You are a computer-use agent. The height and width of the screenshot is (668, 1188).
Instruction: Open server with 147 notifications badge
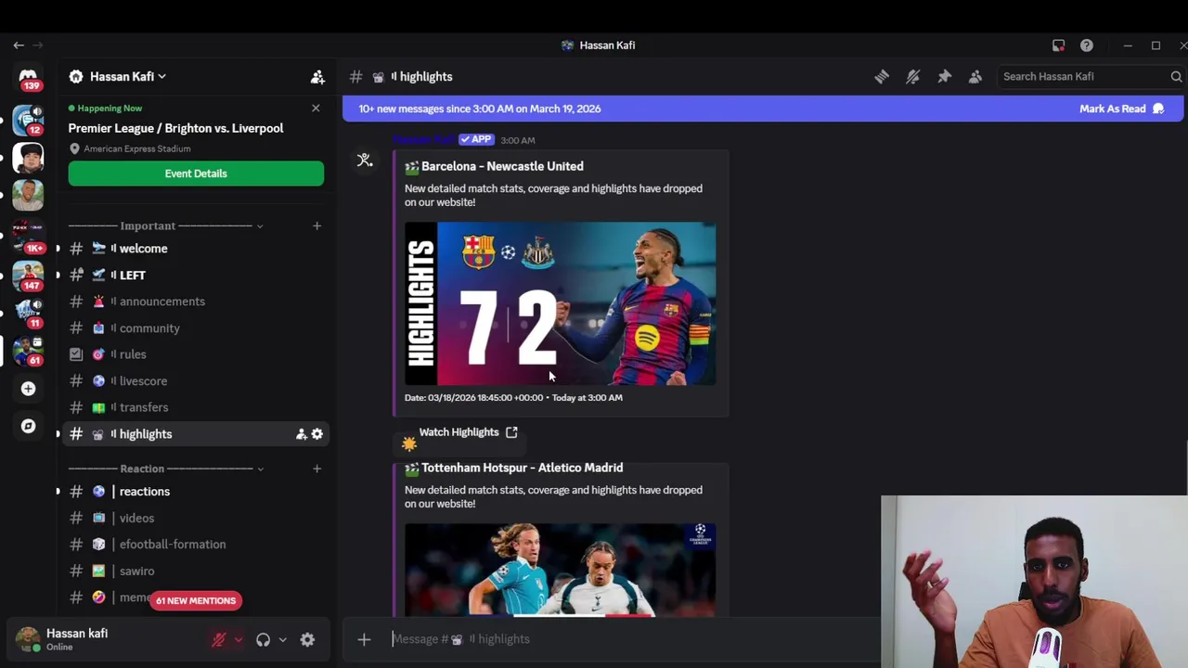(28, 276)
